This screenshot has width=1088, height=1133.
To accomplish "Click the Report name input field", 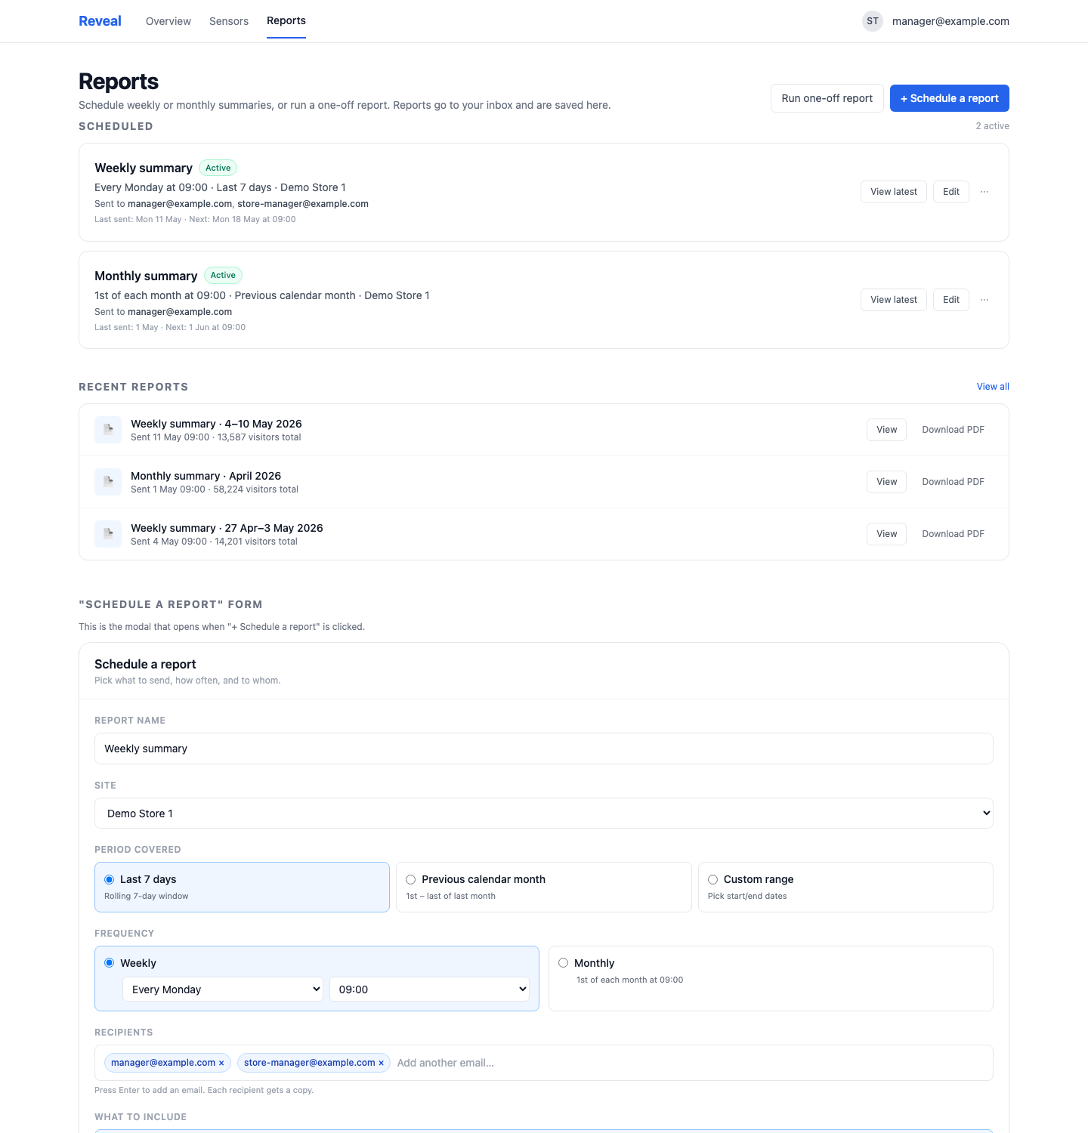I will (x=544, y=749).
